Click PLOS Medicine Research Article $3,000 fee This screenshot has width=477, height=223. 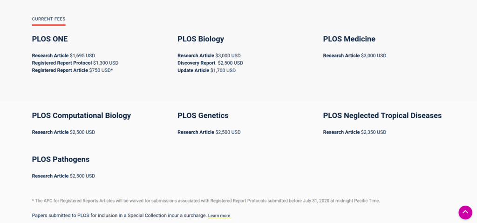click(354, 55)
